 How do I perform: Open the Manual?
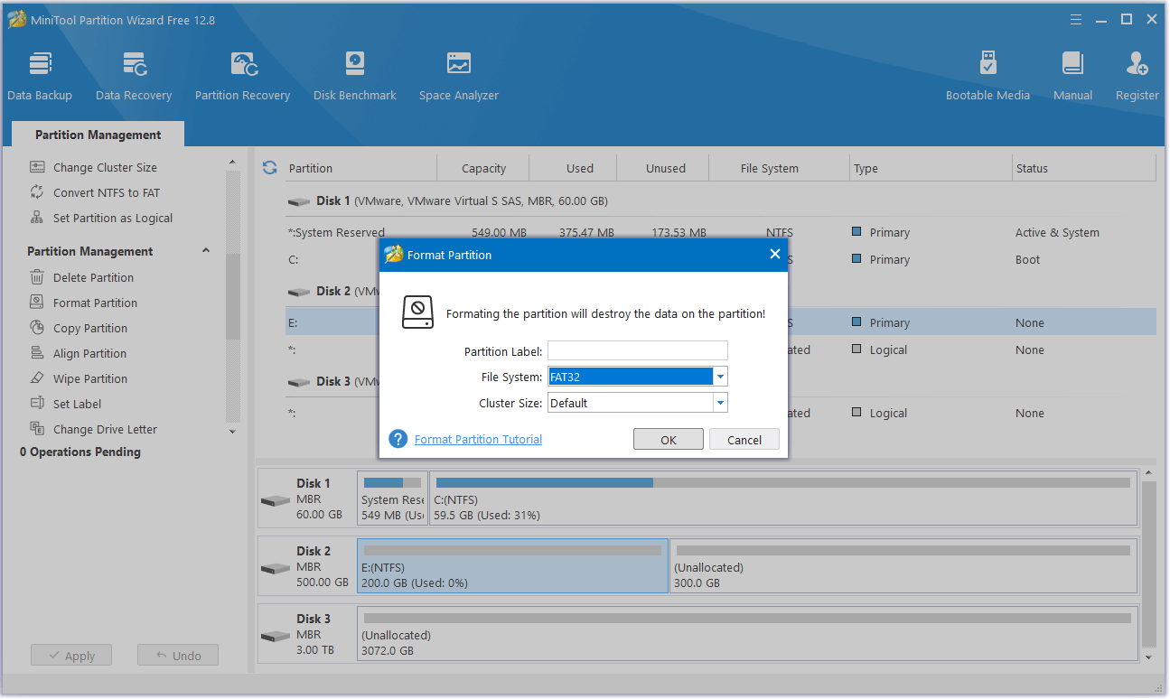1072,76
